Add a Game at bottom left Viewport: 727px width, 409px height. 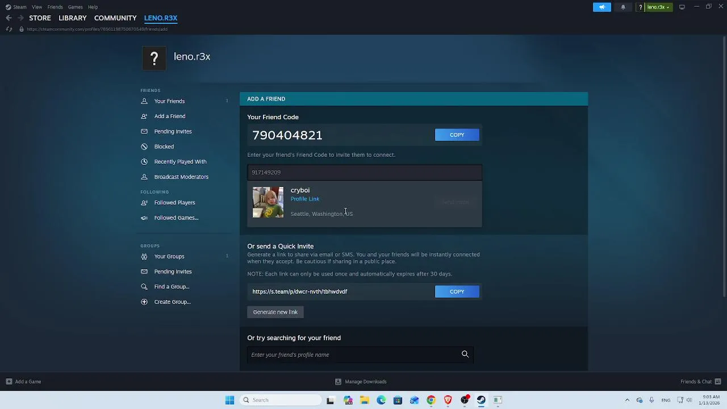tap(23, 382)
